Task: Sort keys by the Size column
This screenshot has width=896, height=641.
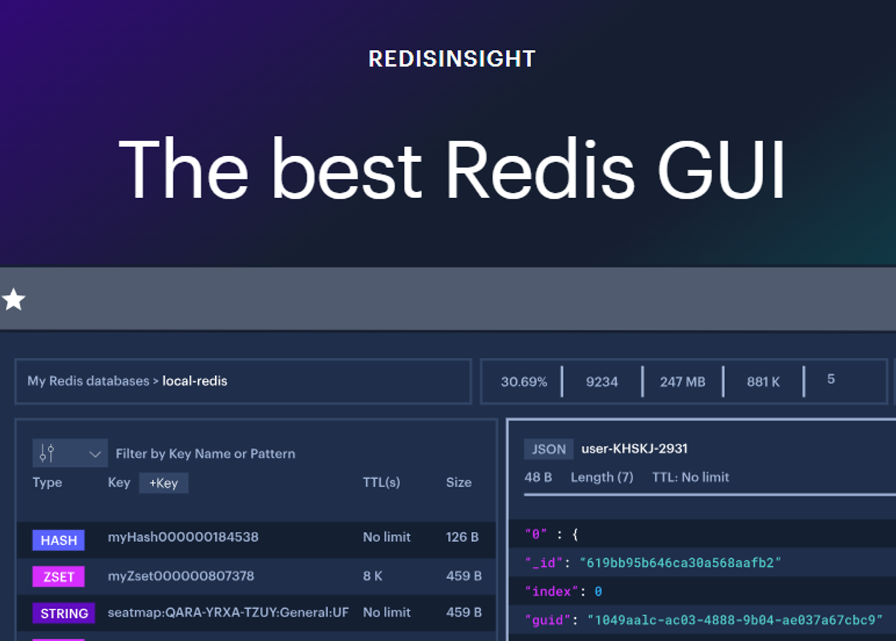Action: (458, 483)
